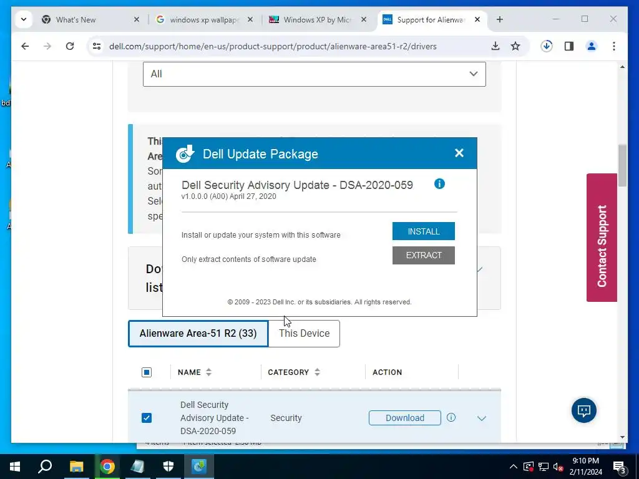Close the Support for Alienware tab
Image resolution: width=639 pixels, height=479 pixels.
[x=477, y=19]
